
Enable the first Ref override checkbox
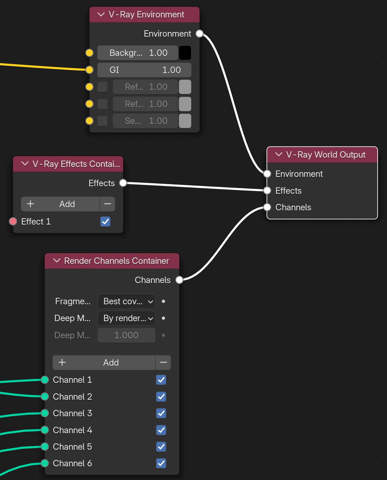click(x=103, y=87)
